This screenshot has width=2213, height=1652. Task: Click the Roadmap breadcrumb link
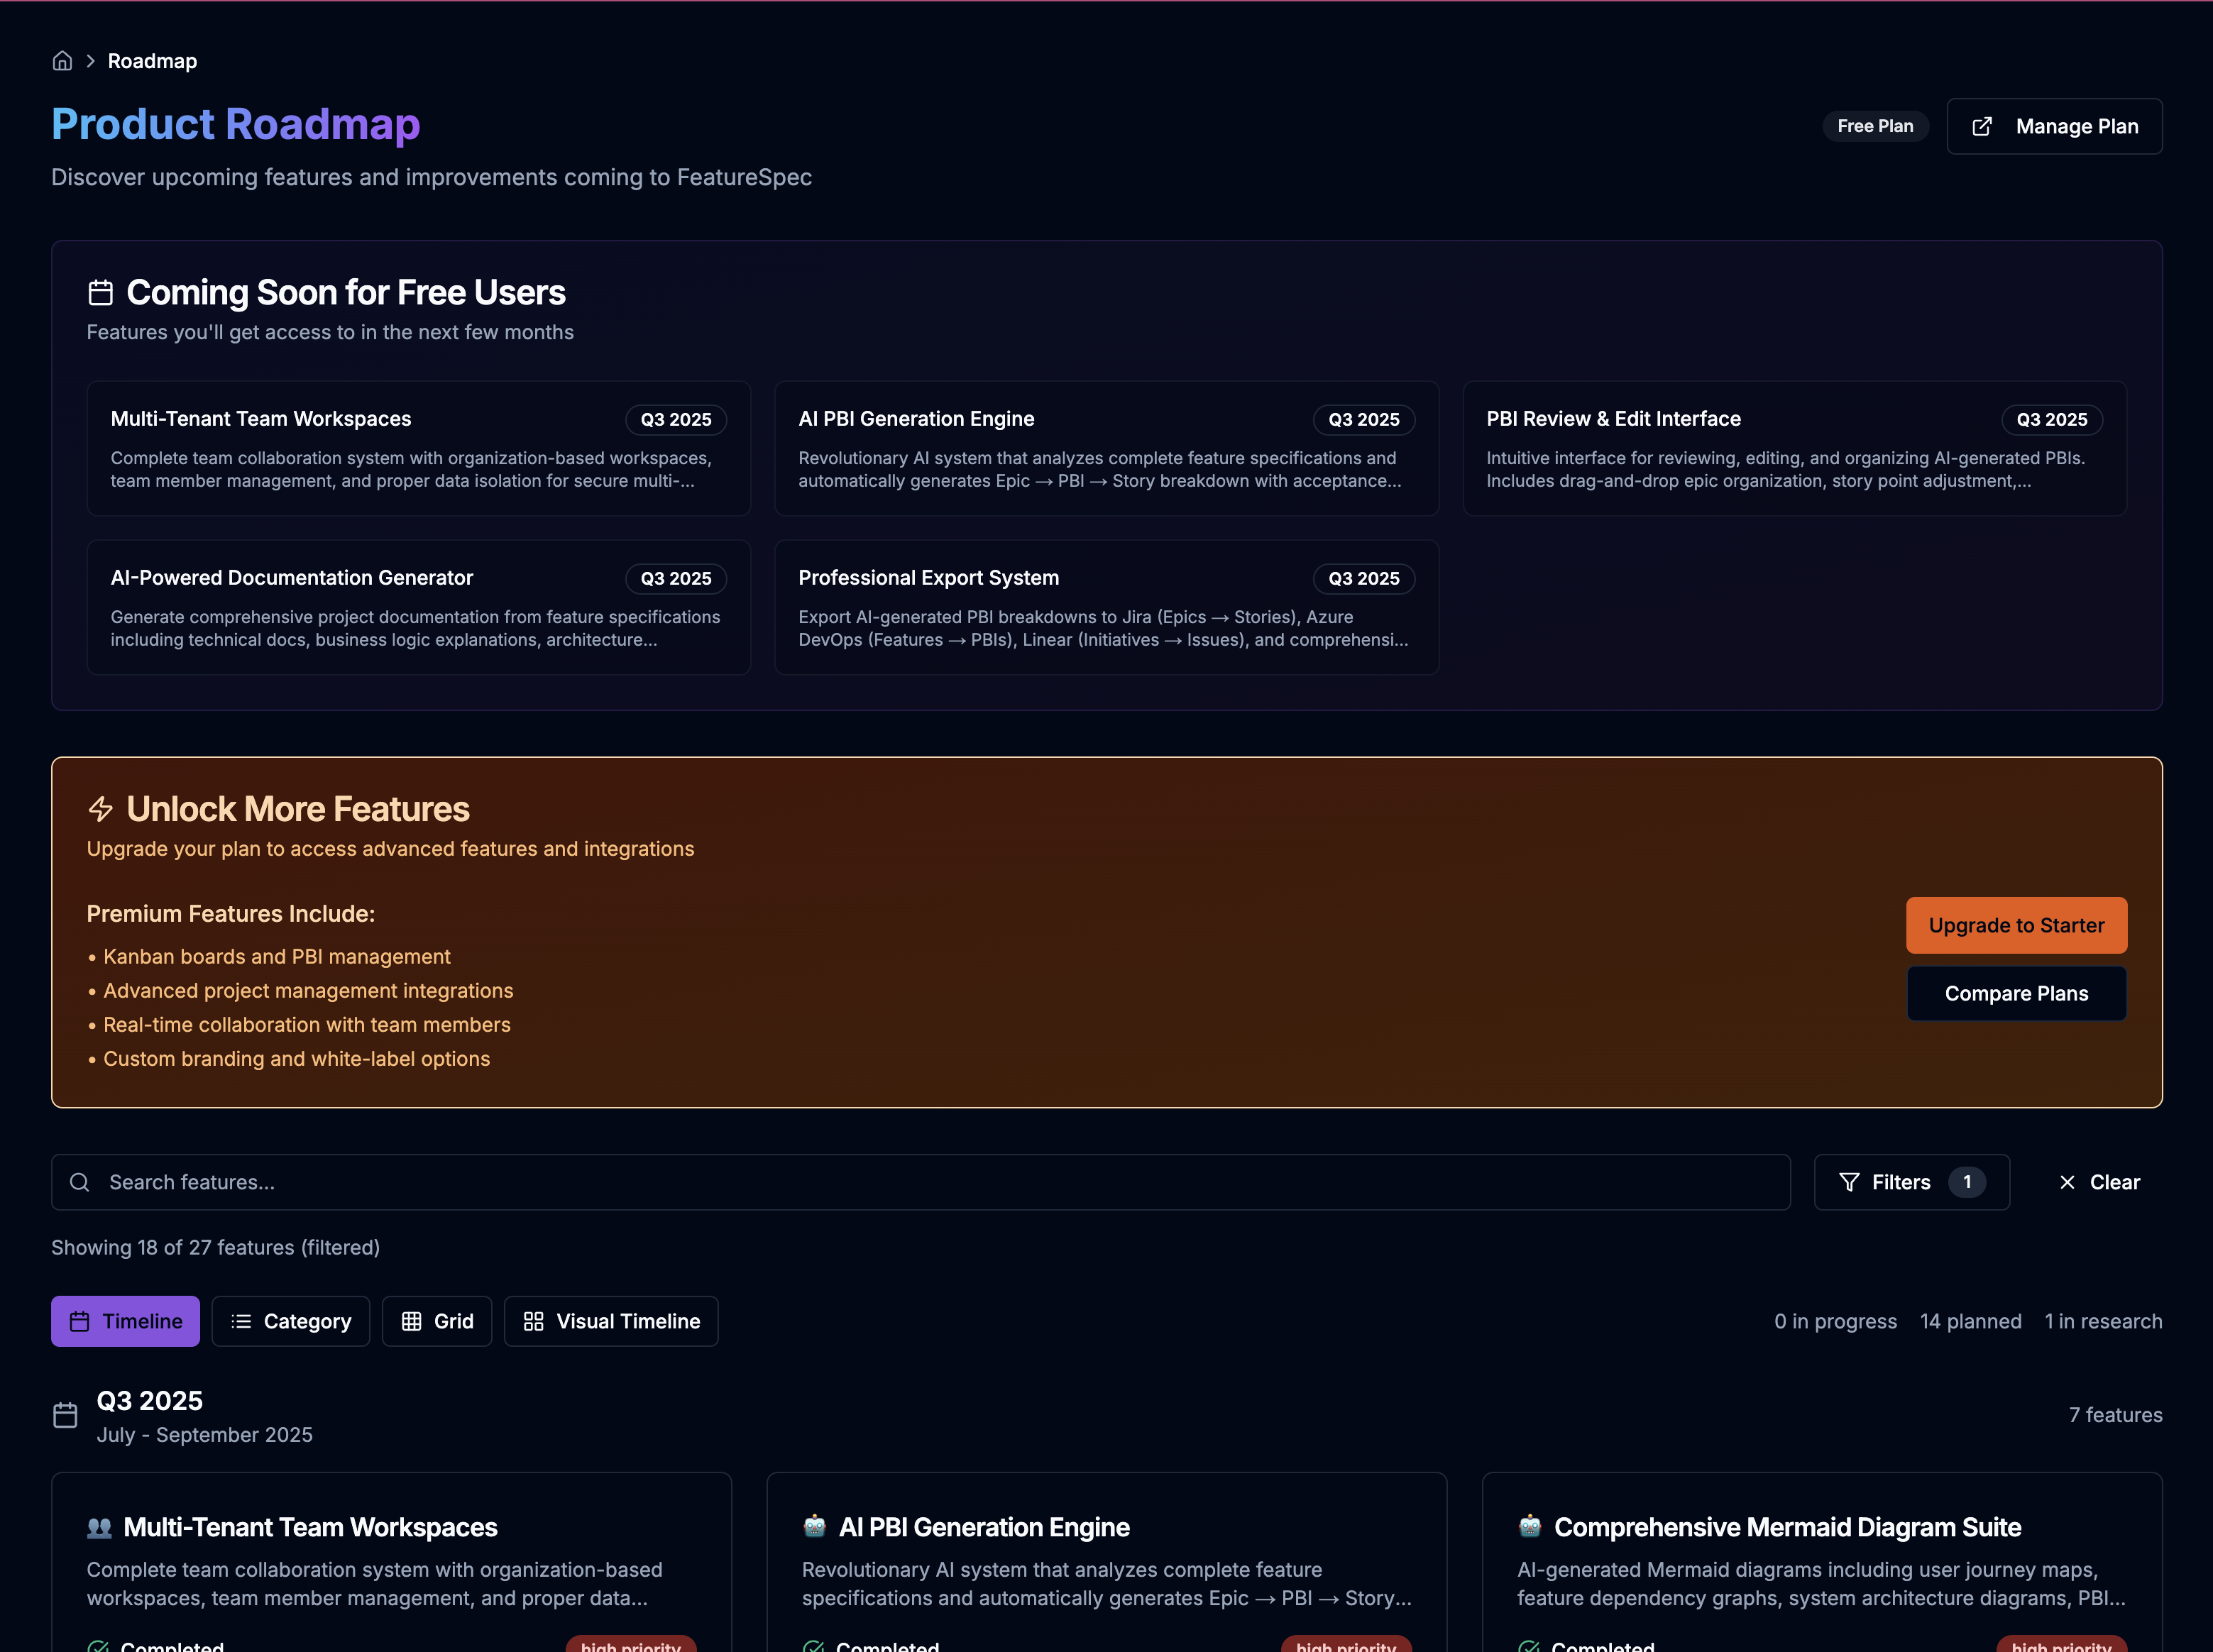[152, 61]
